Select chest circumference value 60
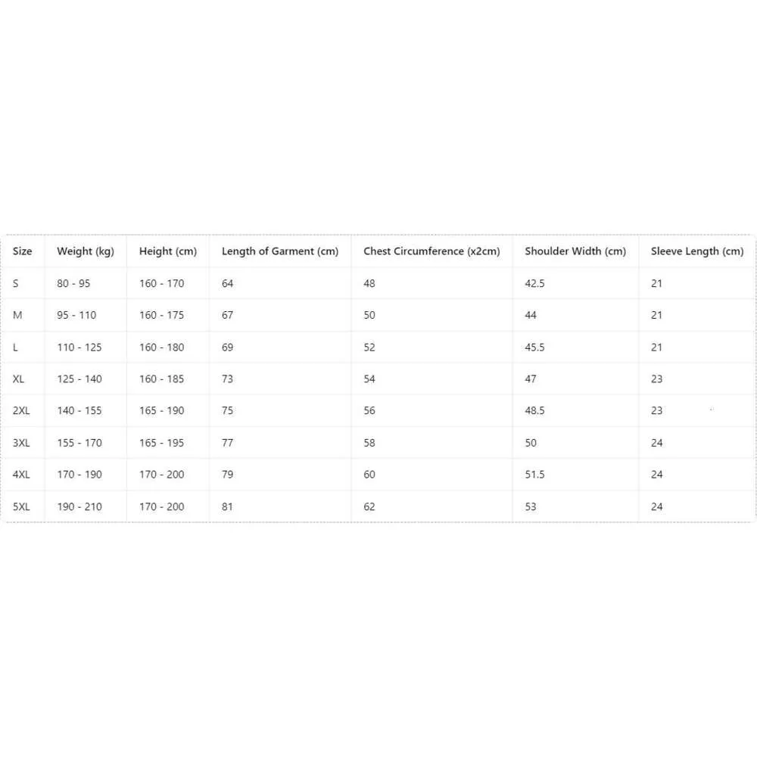The image size is (757, 757). 369,475
